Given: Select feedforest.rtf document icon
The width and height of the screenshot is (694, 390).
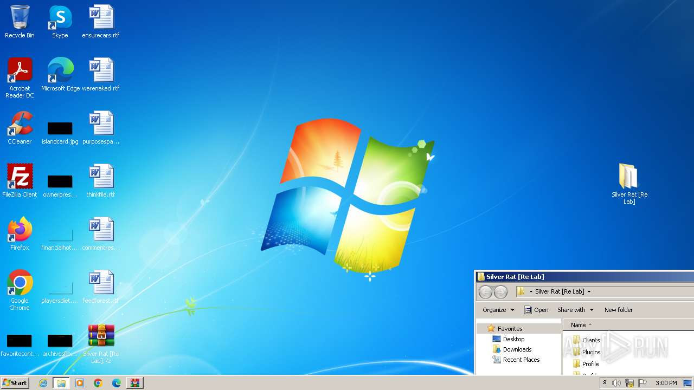Looking at the screenshot, I should [101, 287].
